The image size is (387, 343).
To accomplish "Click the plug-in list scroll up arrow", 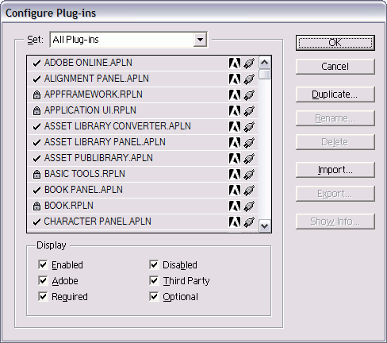I will click(x=265, y=63).
